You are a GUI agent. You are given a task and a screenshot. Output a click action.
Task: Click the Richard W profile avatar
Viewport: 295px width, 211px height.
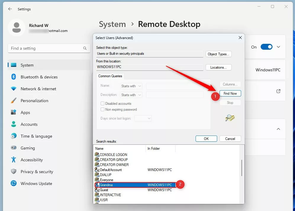pyautogui.click(x=17, y=28)
